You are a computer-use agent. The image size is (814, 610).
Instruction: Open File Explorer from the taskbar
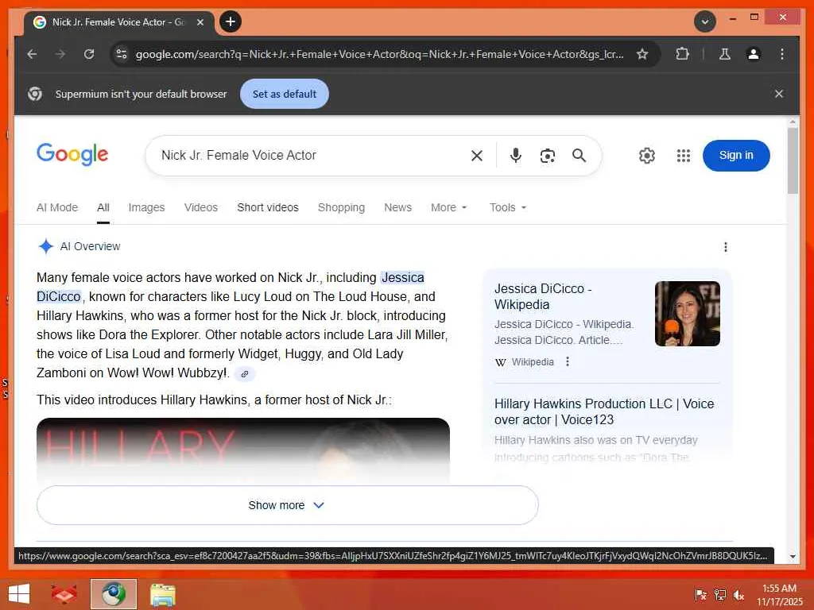point(163,594)
